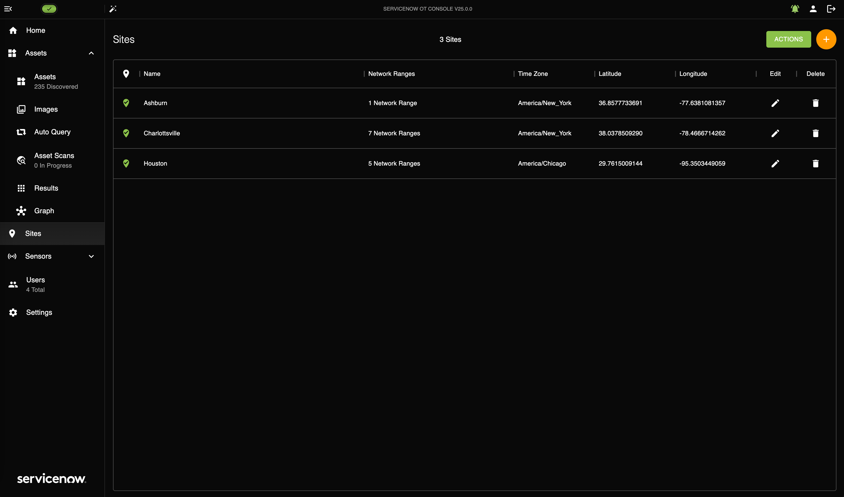Open Settings in the sidebar

[x=52, y=313]
